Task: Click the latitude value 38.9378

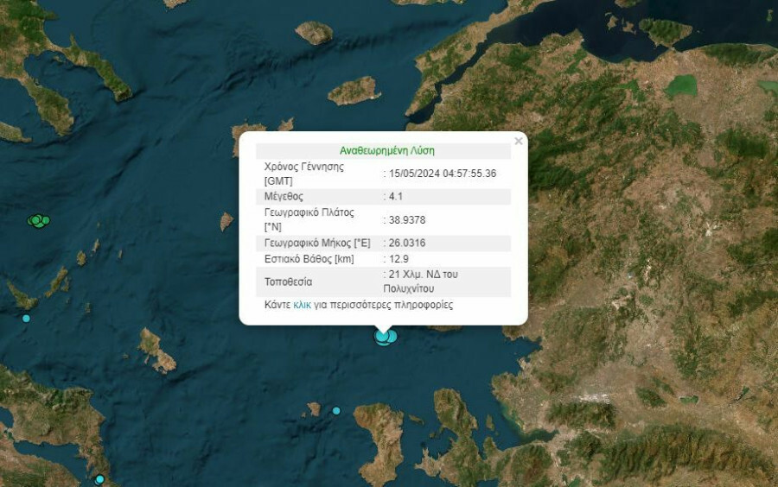Action: coord(406,219)
